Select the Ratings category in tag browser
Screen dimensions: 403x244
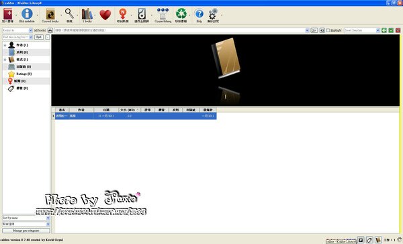(24, 74)
